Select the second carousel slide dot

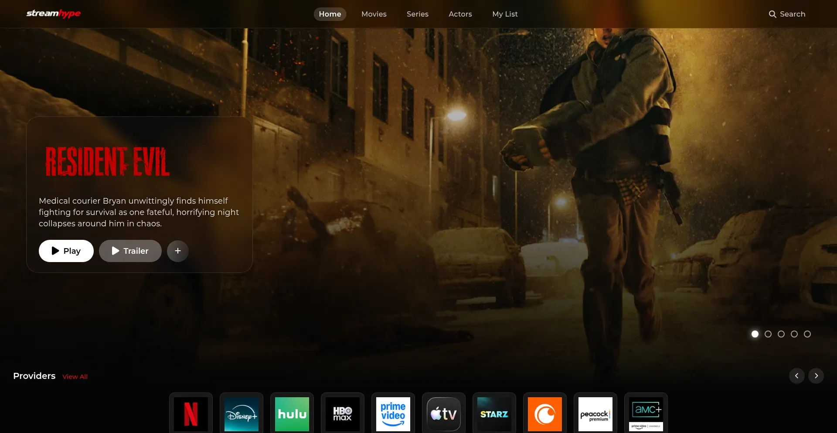click(768, 334)
